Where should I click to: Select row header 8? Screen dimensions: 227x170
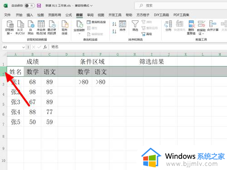[x=3, y=132]
